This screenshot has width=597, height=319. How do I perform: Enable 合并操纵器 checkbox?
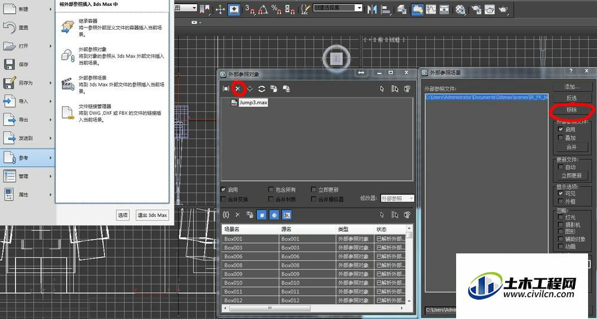click(313, 199)
